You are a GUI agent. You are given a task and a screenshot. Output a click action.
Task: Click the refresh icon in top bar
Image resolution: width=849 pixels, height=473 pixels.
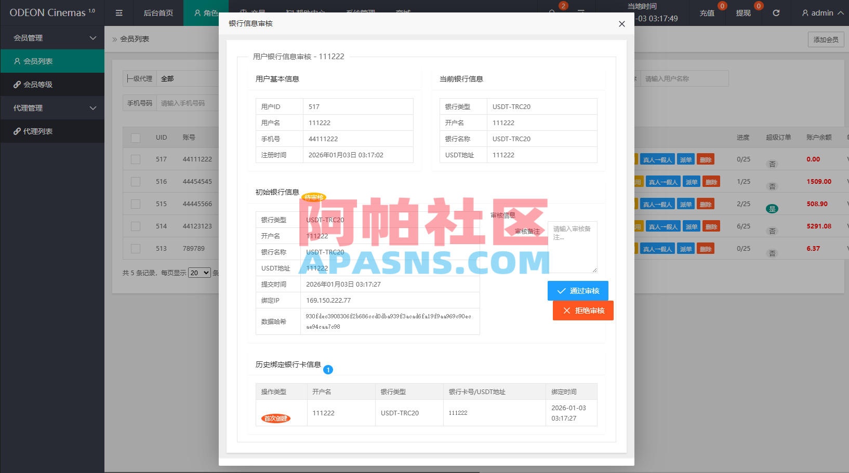[776, 13]
